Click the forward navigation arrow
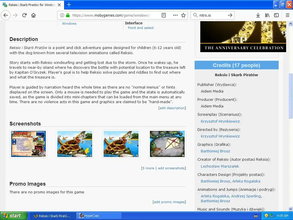This screenshot has height=220, width=293. pos(15,15)
